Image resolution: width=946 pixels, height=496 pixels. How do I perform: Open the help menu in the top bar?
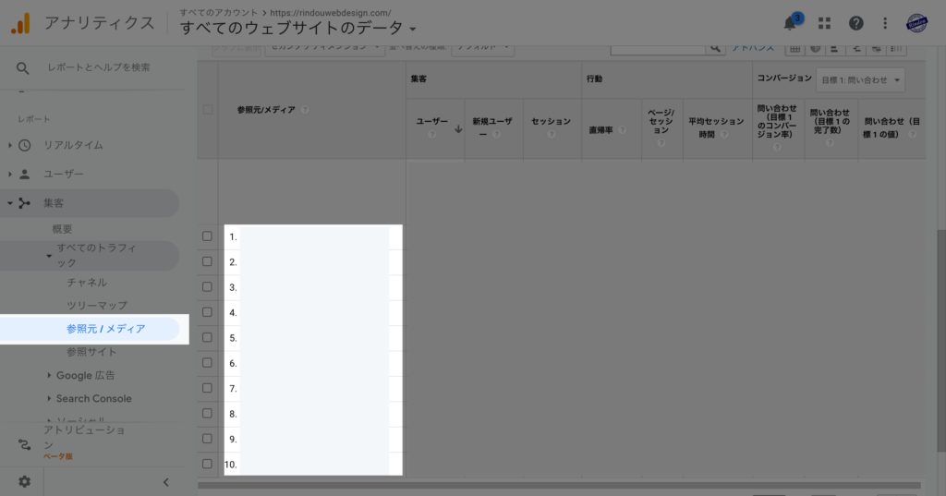coord(855,23)
